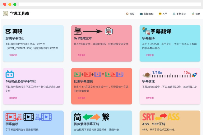The width and height of the screenshot is (203, 135).
Task: Open Srt转纯文本 card title
Action: (83, 38)
